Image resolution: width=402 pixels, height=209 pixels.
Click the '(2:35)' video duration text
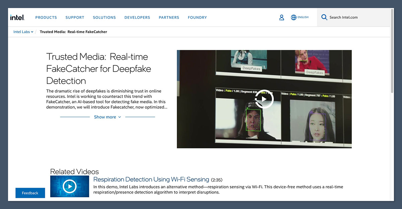click(217, 180)
